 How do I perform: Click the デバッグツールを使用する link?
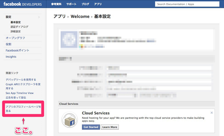(x=21, y=80)
